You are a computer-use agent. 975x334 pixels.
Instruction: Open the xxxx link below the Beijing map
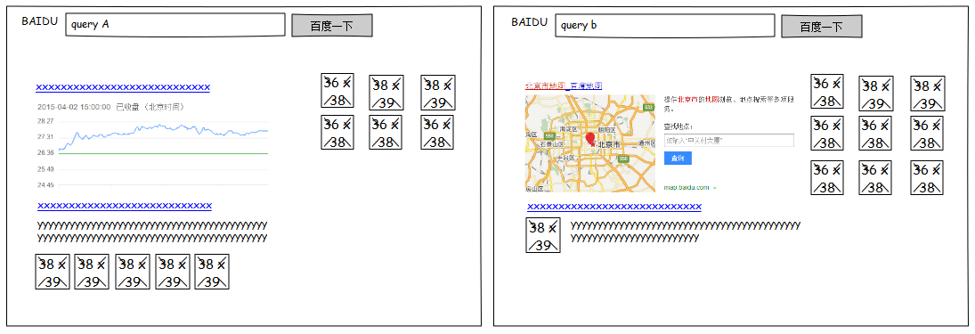[614, 208]
